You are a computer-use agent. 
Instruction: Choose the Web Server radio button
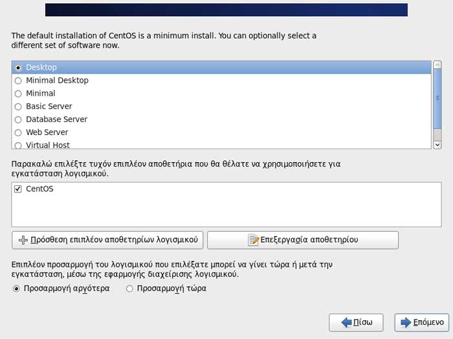pyautogui.click(x=18, y=132)
